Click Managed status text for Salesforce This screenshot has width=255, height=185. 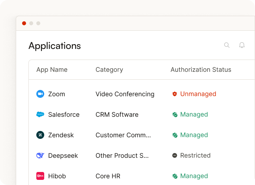click(x=194, y=115)
